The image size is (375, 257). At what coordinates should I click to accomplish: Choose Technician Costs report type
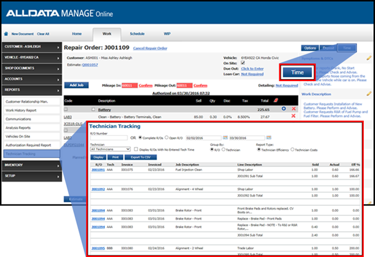click(x=292, y=150)
